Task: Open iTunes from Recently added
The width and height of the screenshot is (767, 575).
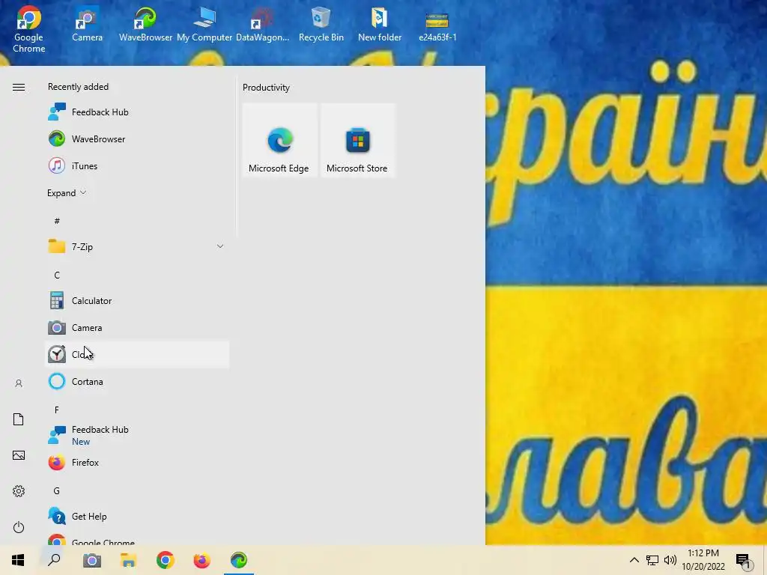Action: click(x=137, y=165)
